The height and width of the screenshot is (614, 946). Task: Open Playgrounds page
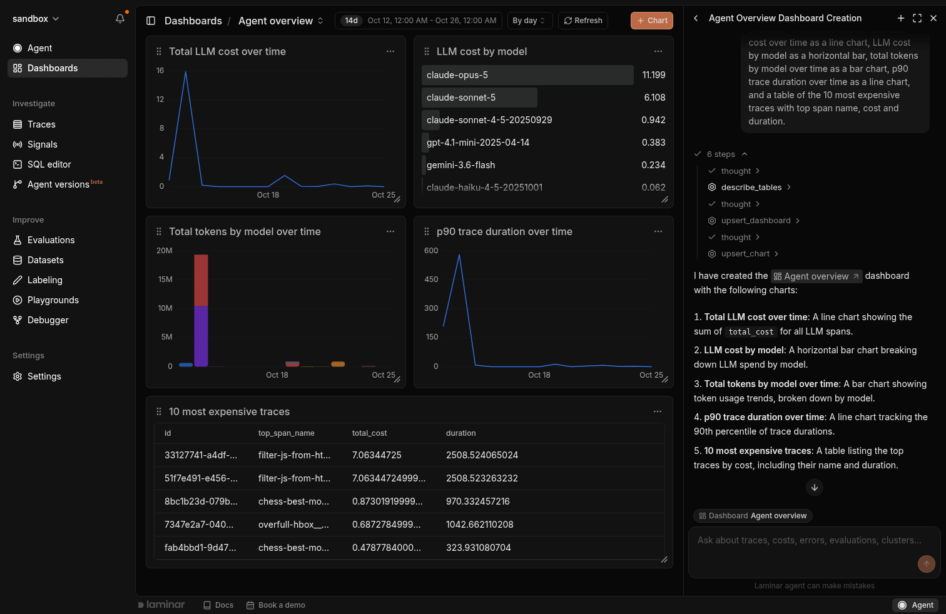(68, 300)
